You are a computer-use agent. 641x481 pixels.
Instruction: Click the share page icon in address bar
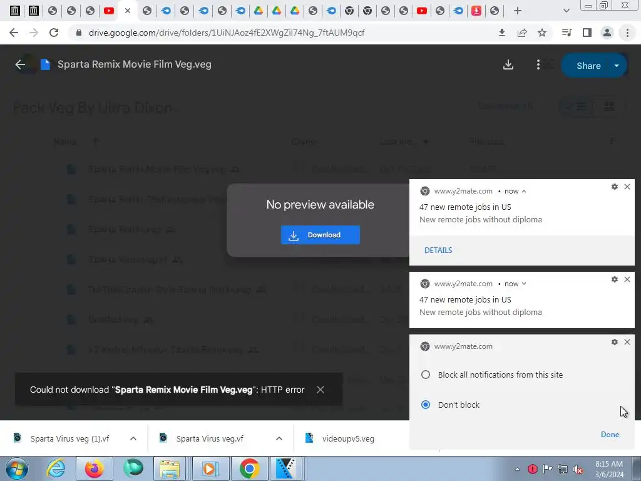pyautogui.click(x=522, y=33)
